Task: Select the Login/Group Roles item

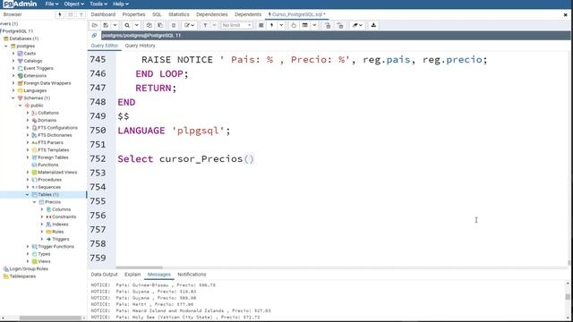Action: [x=29, y=268]
